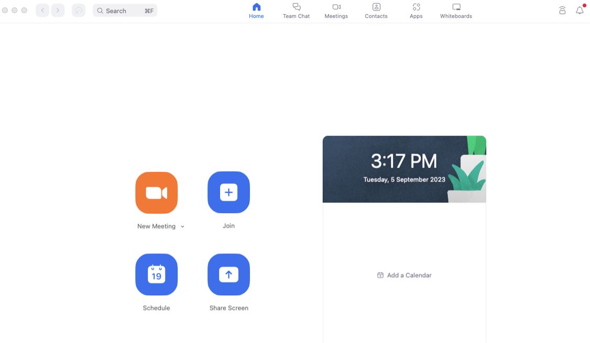This screenshot has height=343, width=590.
Task: Close the Zoom window with the first window button
Action: click(5, 10)
